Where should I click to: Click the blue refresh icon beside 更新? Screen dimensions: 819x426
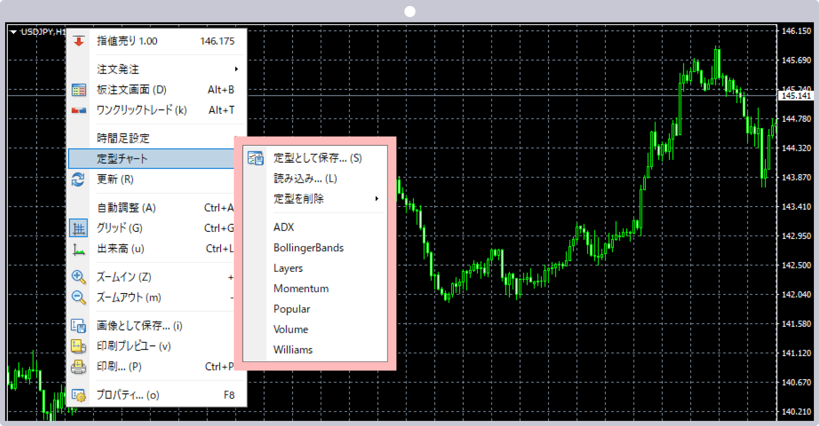(78, 180)
